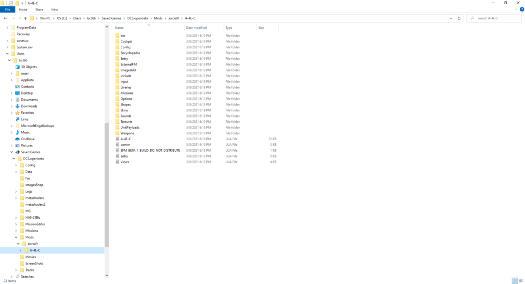
Task: Click the bin folder icon
Action: [x=118, y=36]
